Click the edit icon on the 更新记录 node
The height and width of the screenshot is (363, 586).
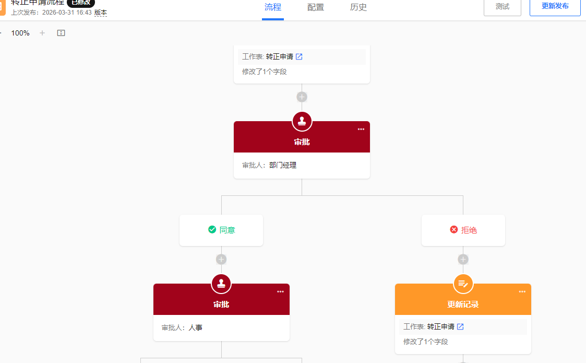[463, 284]
